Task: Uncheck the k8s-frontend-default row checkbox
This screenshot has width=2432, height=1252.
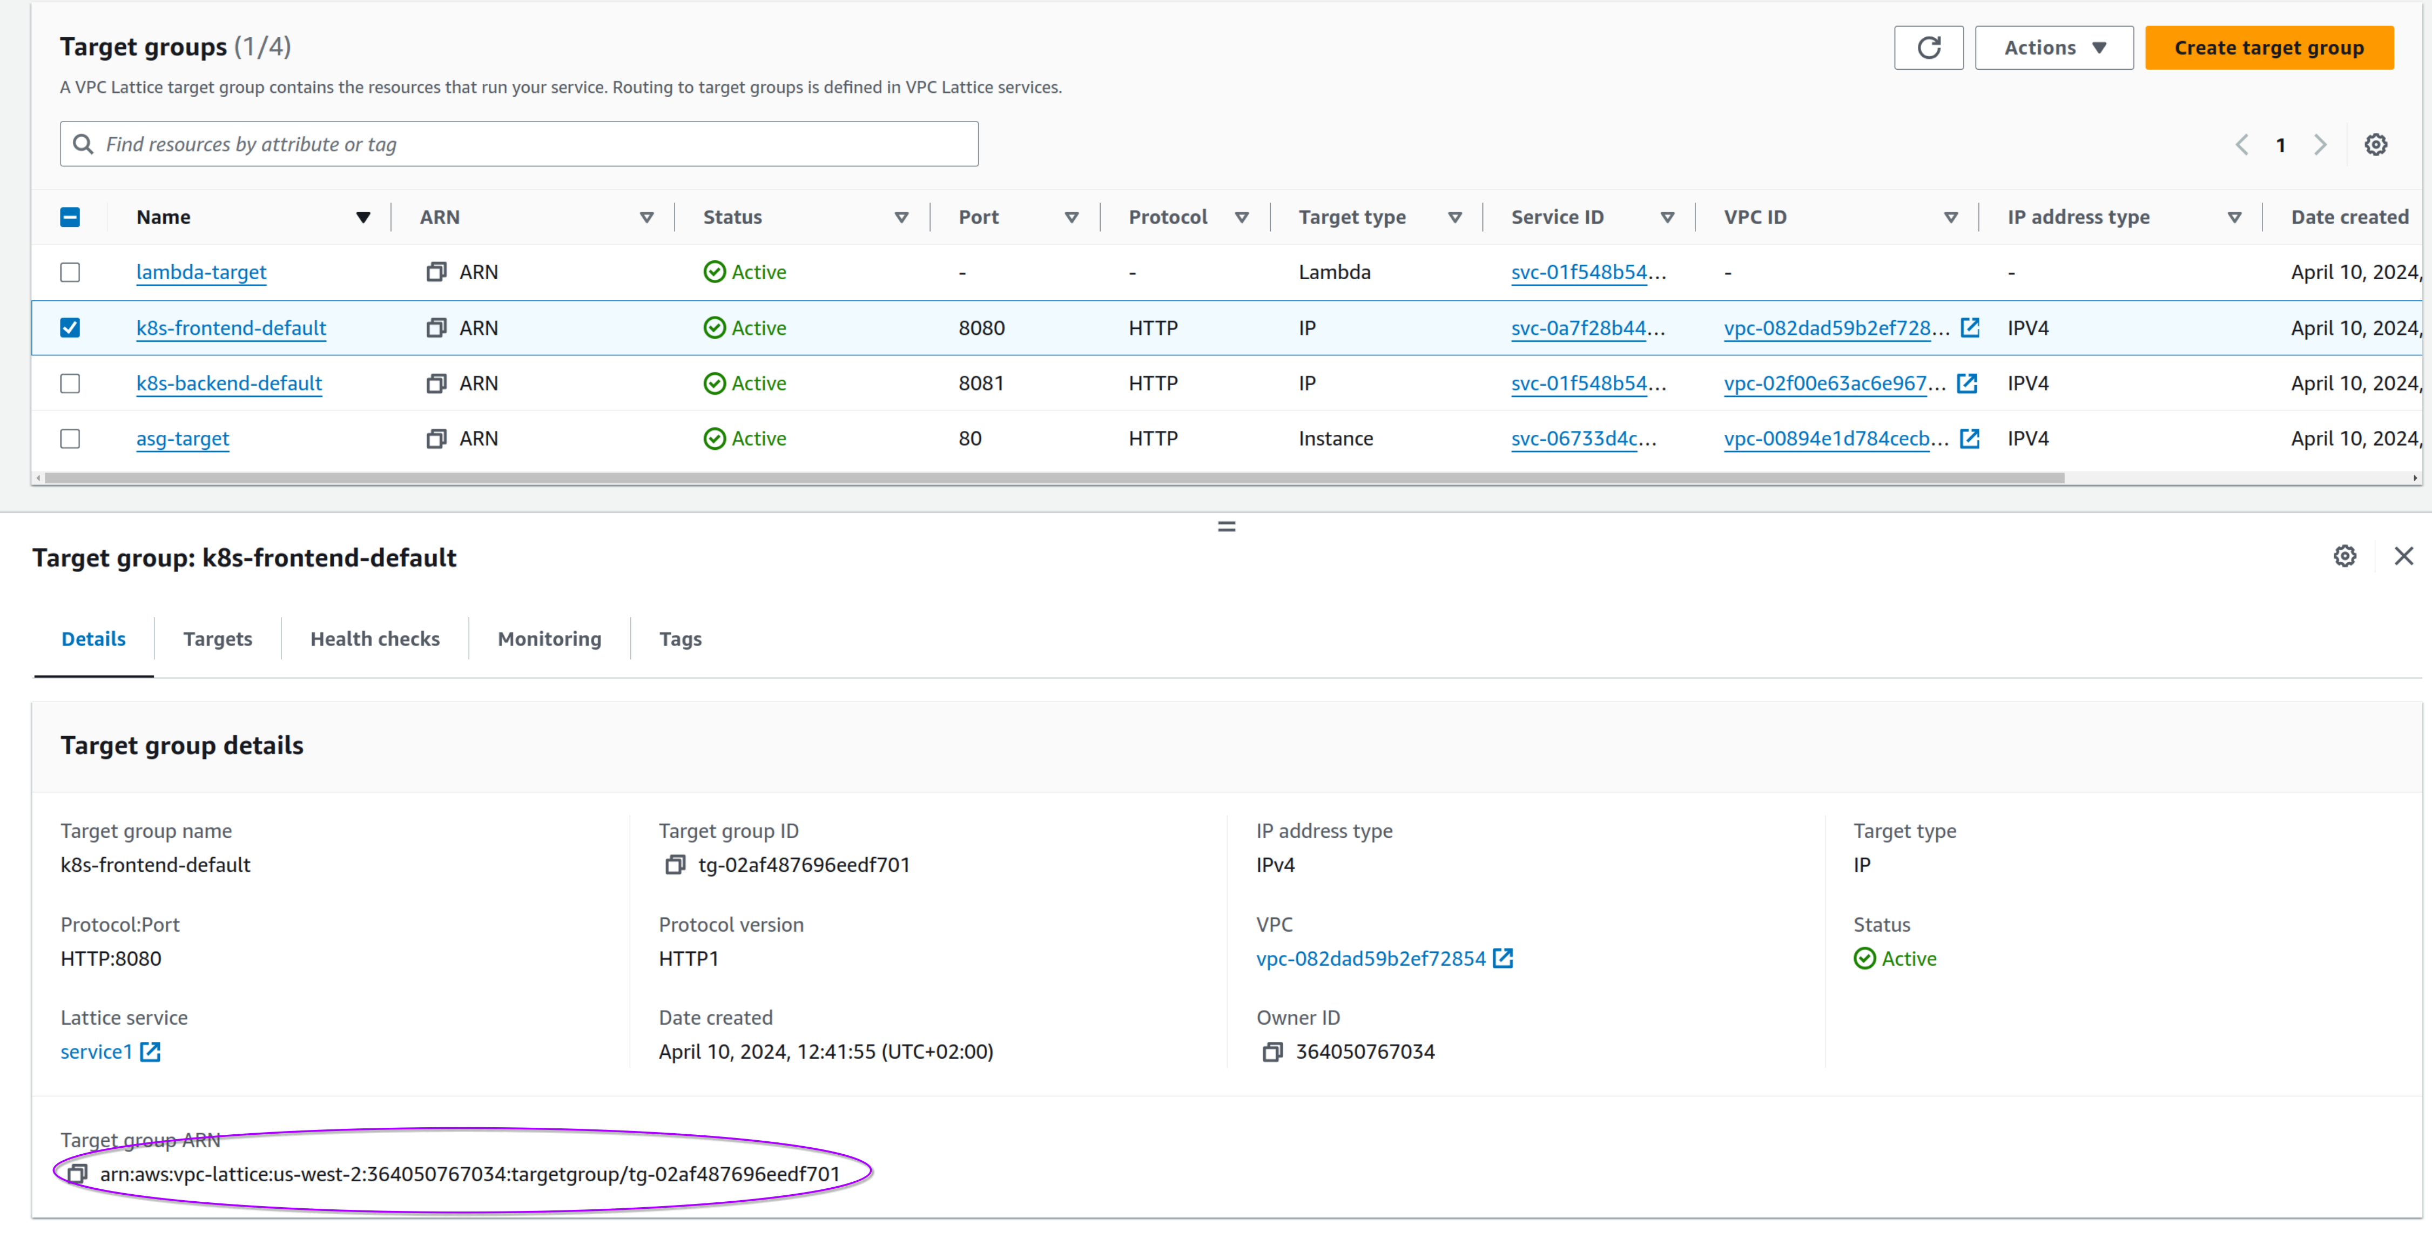Action: point(70,328)
